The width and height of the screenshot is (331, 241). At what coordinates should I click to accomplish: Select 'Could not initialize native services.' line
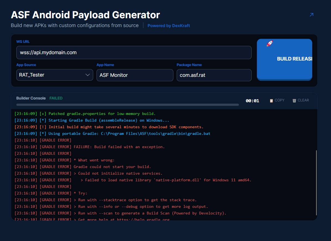[88, 174]
